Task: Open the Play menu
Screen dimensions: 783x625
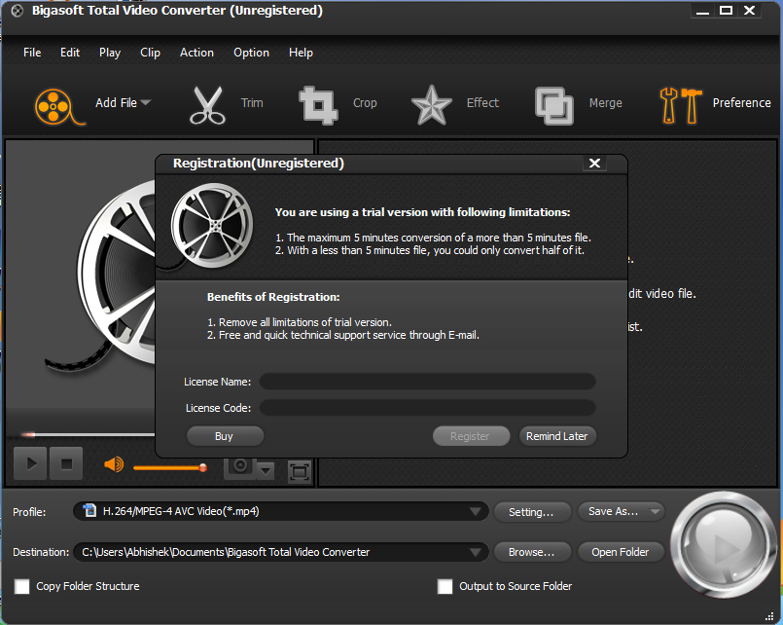Action: [110, 53]
